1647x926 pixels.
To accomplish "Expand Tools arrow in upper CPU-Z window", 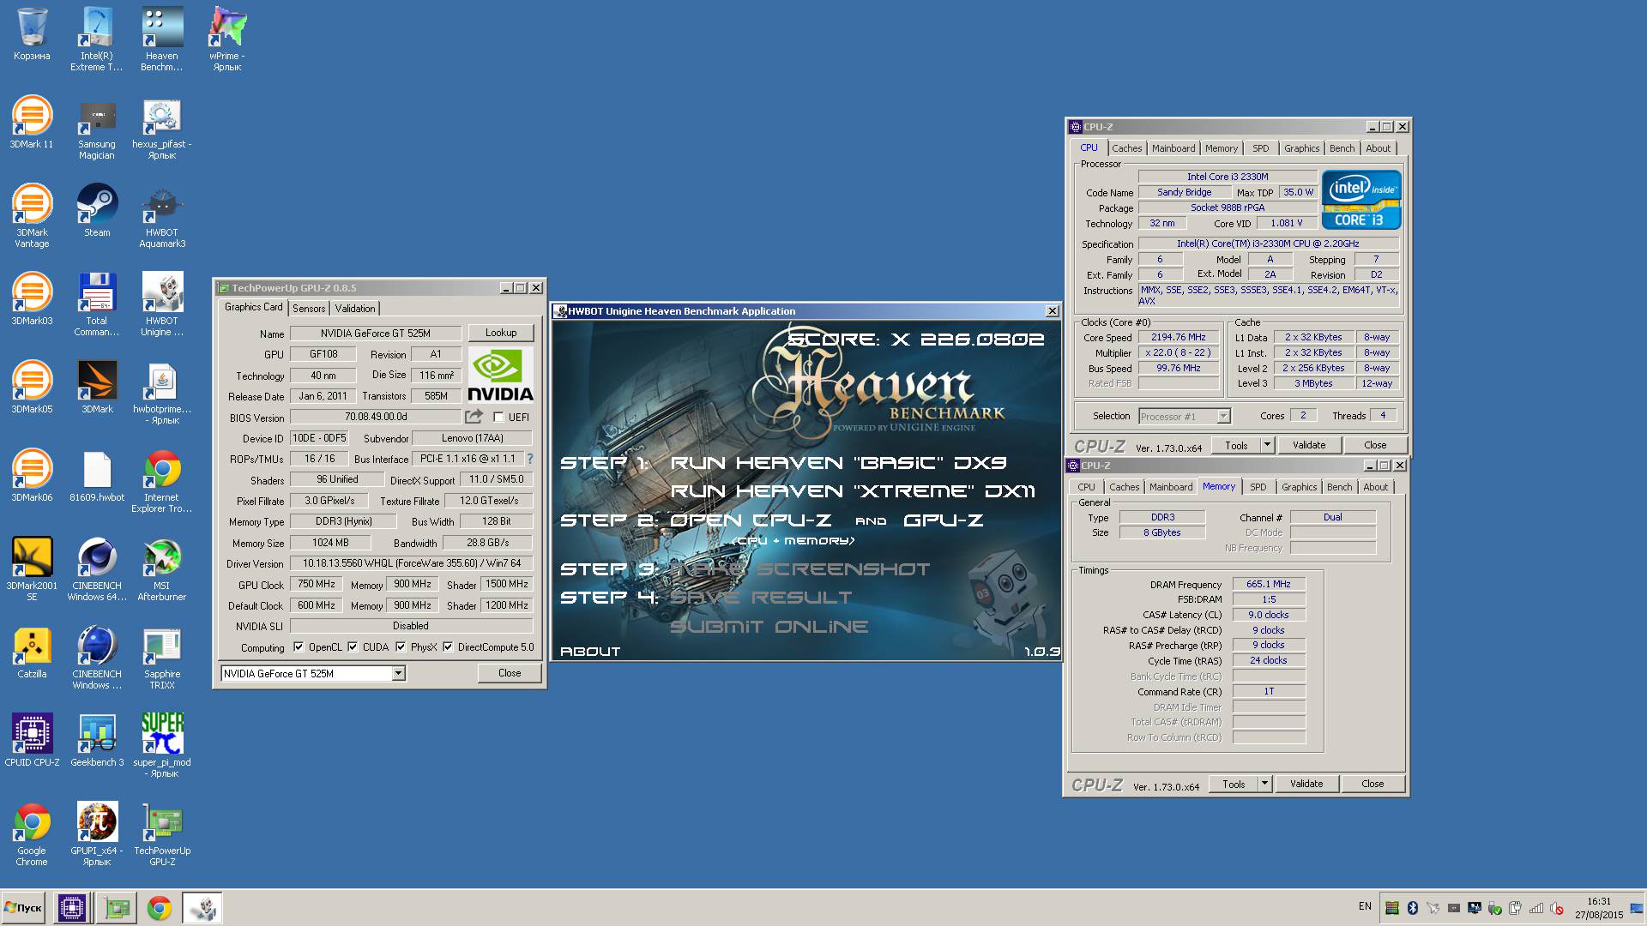I will [1267, 445].
